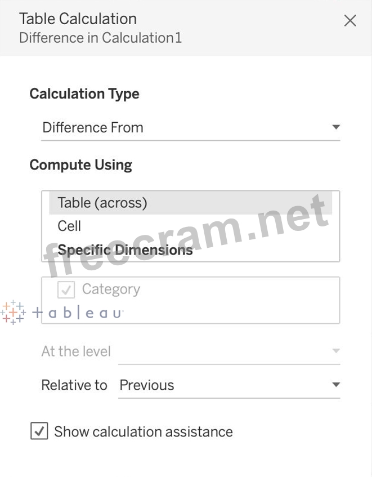Click the At the level dropdown arrow
Screen dimensions: 372x477
click(x=336, y=351)
